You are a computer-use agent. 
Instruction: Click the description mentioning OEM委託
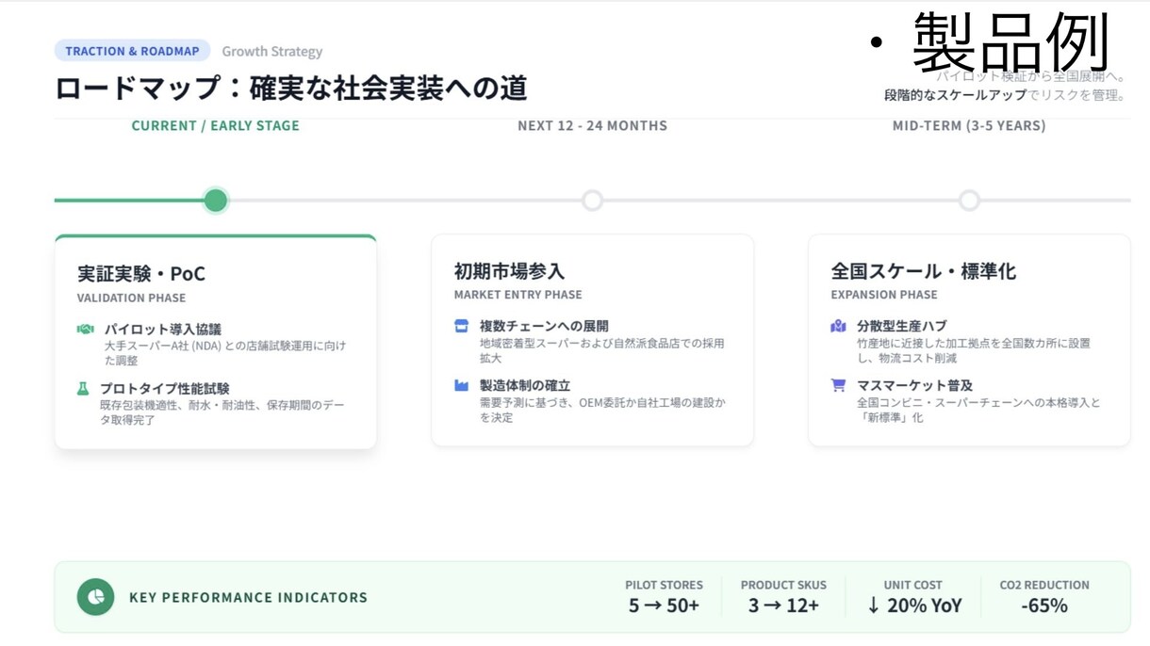[602, 410]
